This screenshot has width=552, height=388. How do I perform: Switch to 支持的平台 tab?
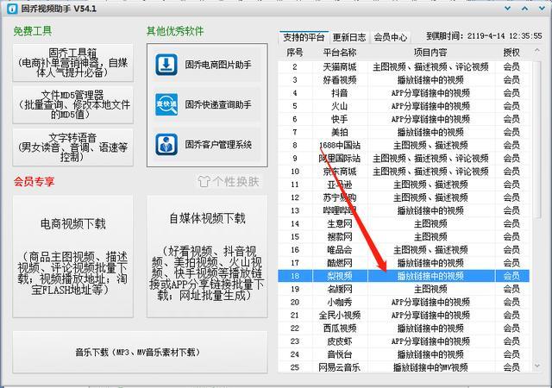[x=304, y=37]
